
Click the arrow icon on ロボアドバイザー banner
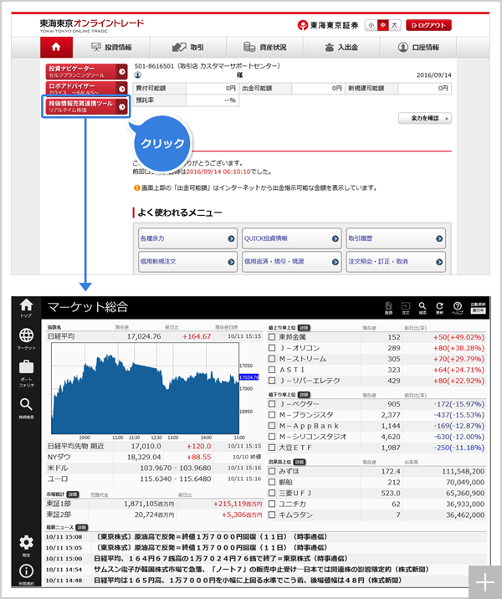122,89
